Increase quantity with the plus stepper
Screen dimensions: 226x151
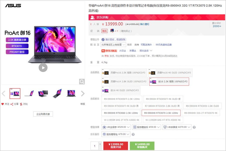pyautogui.click(x=100, y=144)
